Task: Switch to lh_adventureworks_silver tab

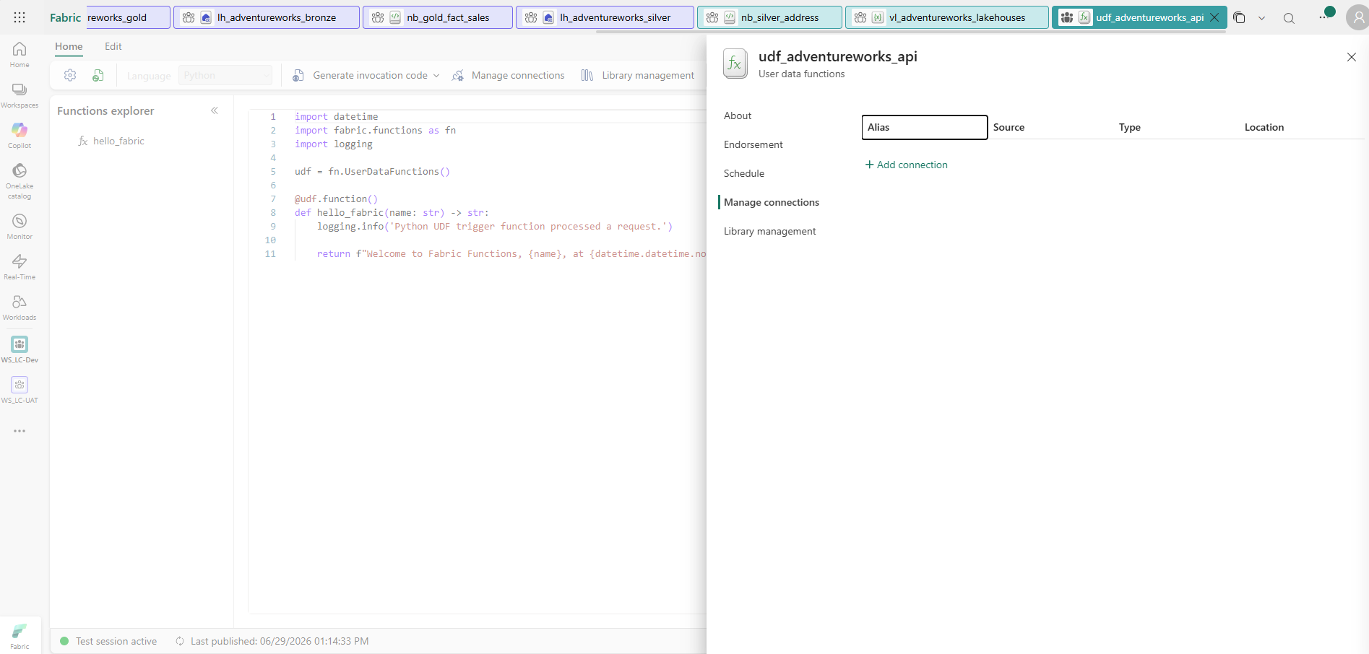Action: [605, 17]
